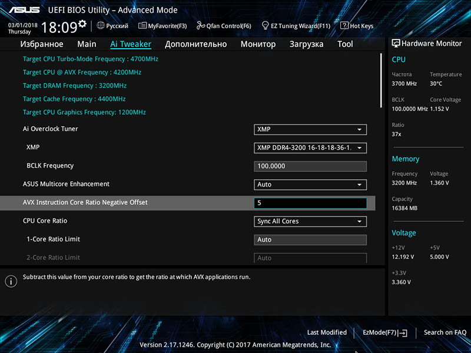Open the ASUS Multicore Enhancement dropdown
Image resolution: width=471 pixels, height=353 pixels.
[310, 185]
